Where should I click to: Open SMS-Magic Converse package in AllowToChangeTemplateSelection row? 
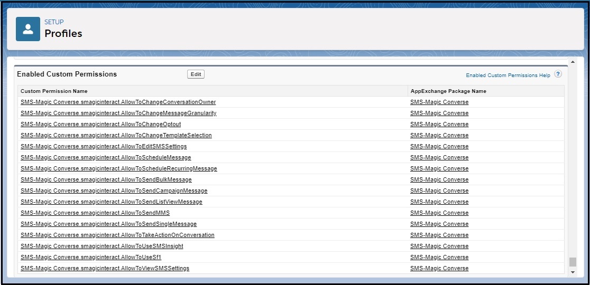pos(439,135)
